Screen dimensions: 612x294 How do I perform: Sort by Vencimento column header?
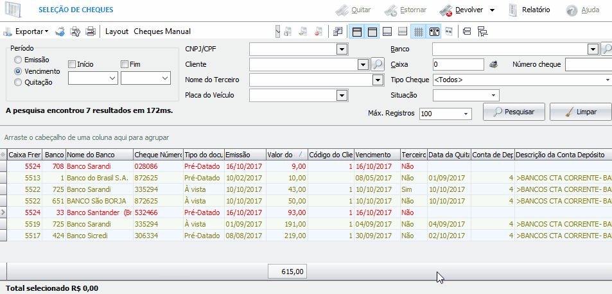[378, 155]
